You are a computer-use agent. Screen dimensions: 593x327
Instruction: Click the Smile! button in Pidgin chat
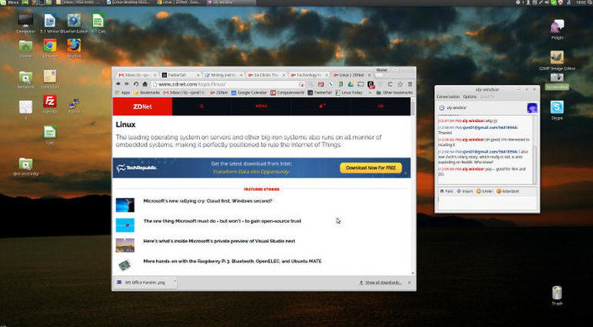click(x=484, y=191)
